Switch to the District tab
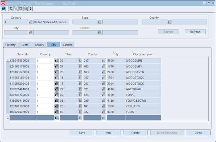The height and width of the screenshot is (142, 216). coord(67,45)
